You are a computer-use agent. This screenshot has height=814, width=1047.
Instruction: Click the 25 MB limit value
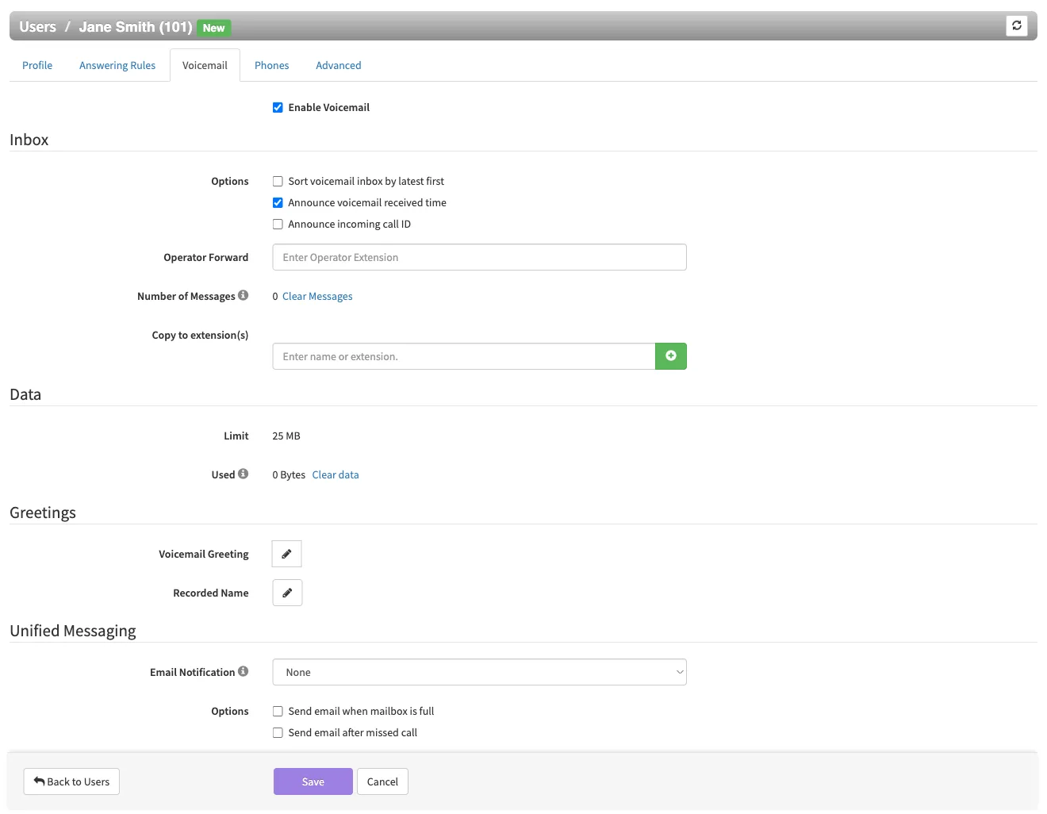pos(286,436)
